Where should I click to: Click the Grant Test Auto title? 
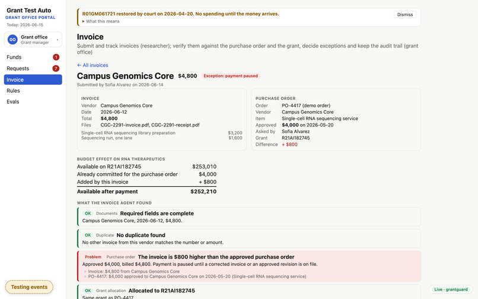[x=29, y=10]
